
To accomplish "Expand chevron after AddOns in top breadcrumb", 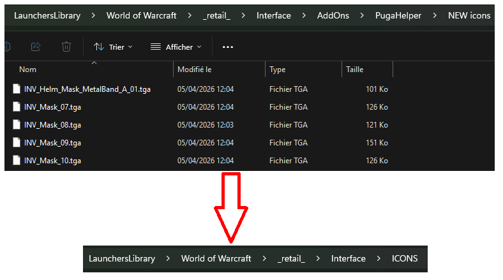I will coord(362,15).
